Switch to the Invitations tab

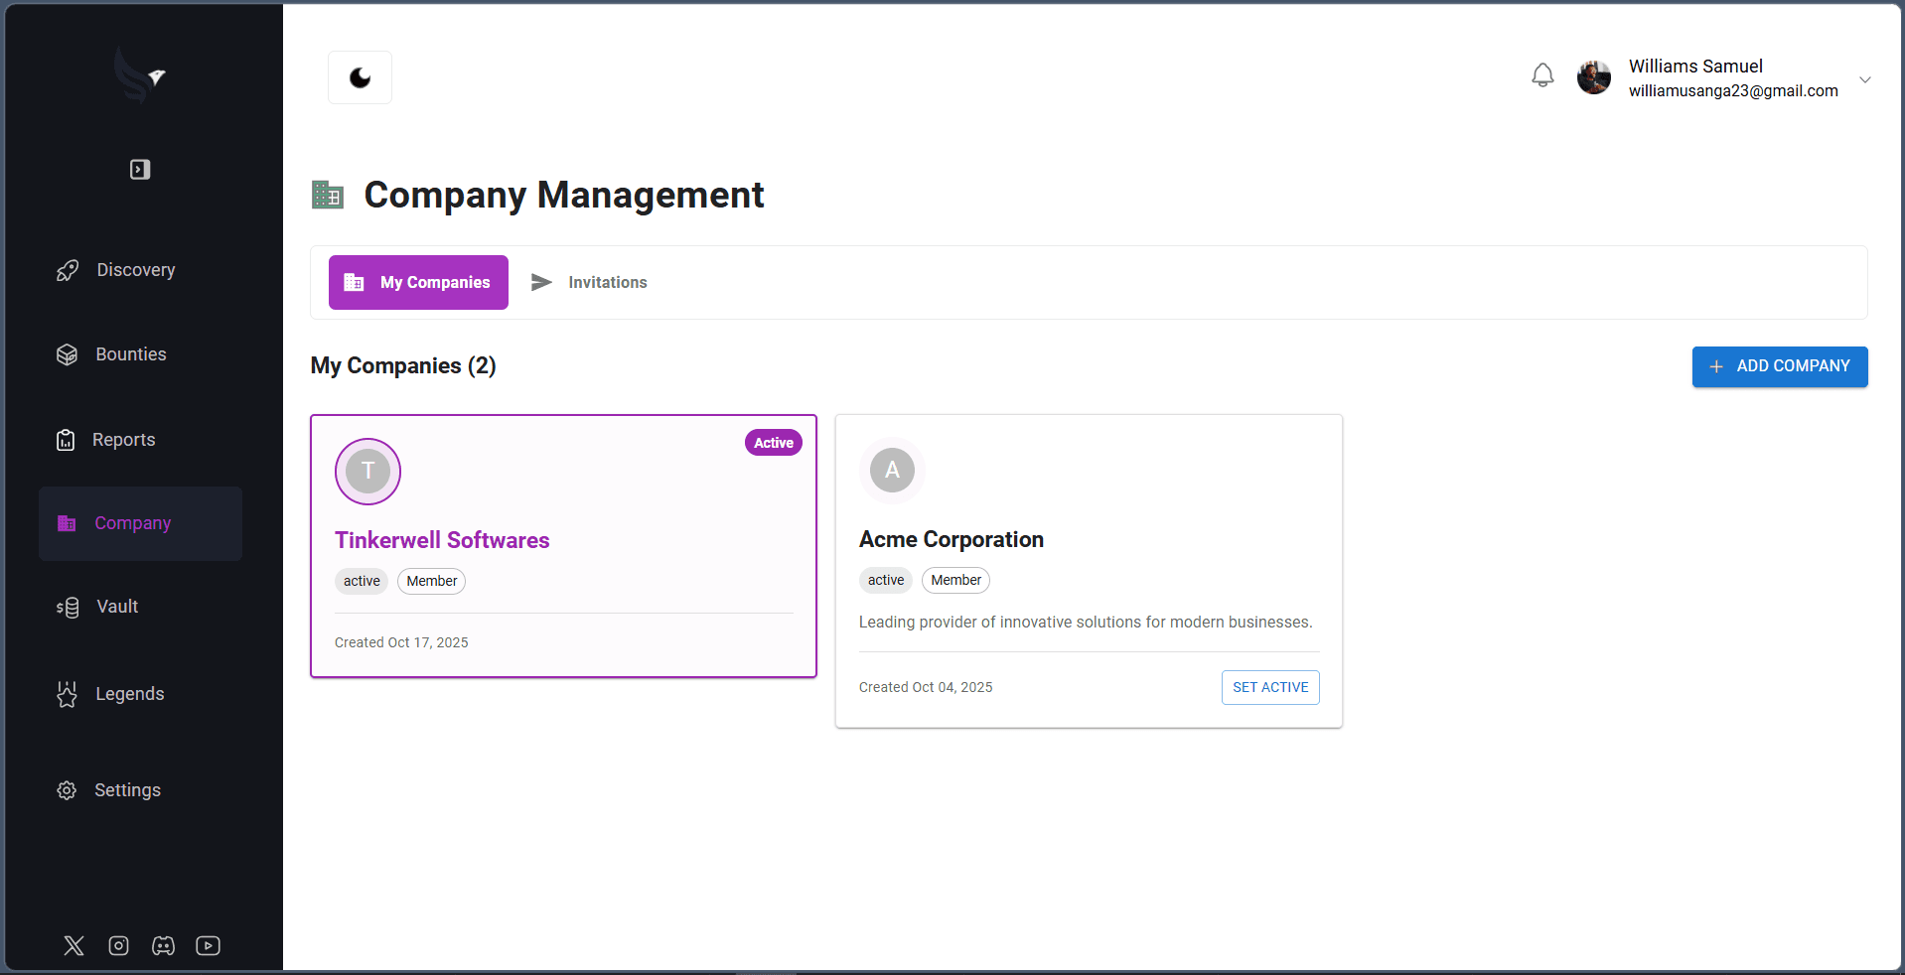pos(589,283)
